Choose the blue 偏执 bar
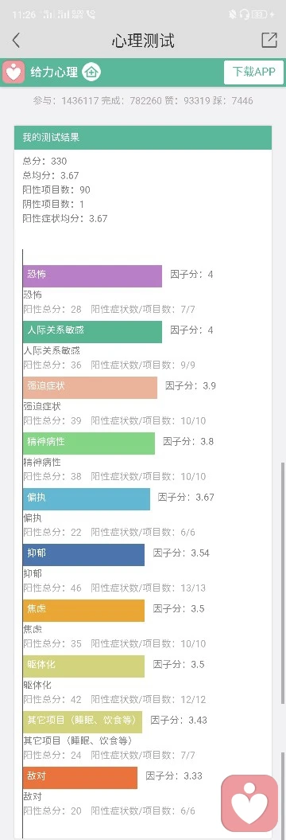 tap(87, 498)
